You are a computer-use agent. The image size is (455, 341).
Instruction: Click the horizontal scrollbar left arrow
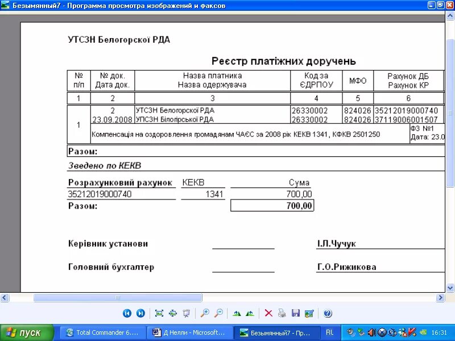coord(5,297)
